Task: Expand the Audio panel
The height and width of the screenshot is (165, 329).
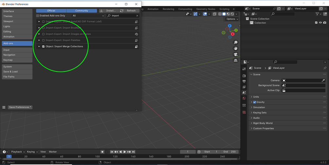Action: pos(287,118)
